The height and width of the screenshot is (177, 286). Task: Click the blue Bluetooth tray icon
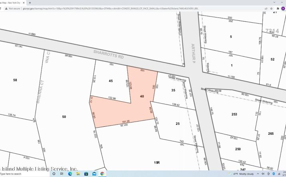point(274,174)
